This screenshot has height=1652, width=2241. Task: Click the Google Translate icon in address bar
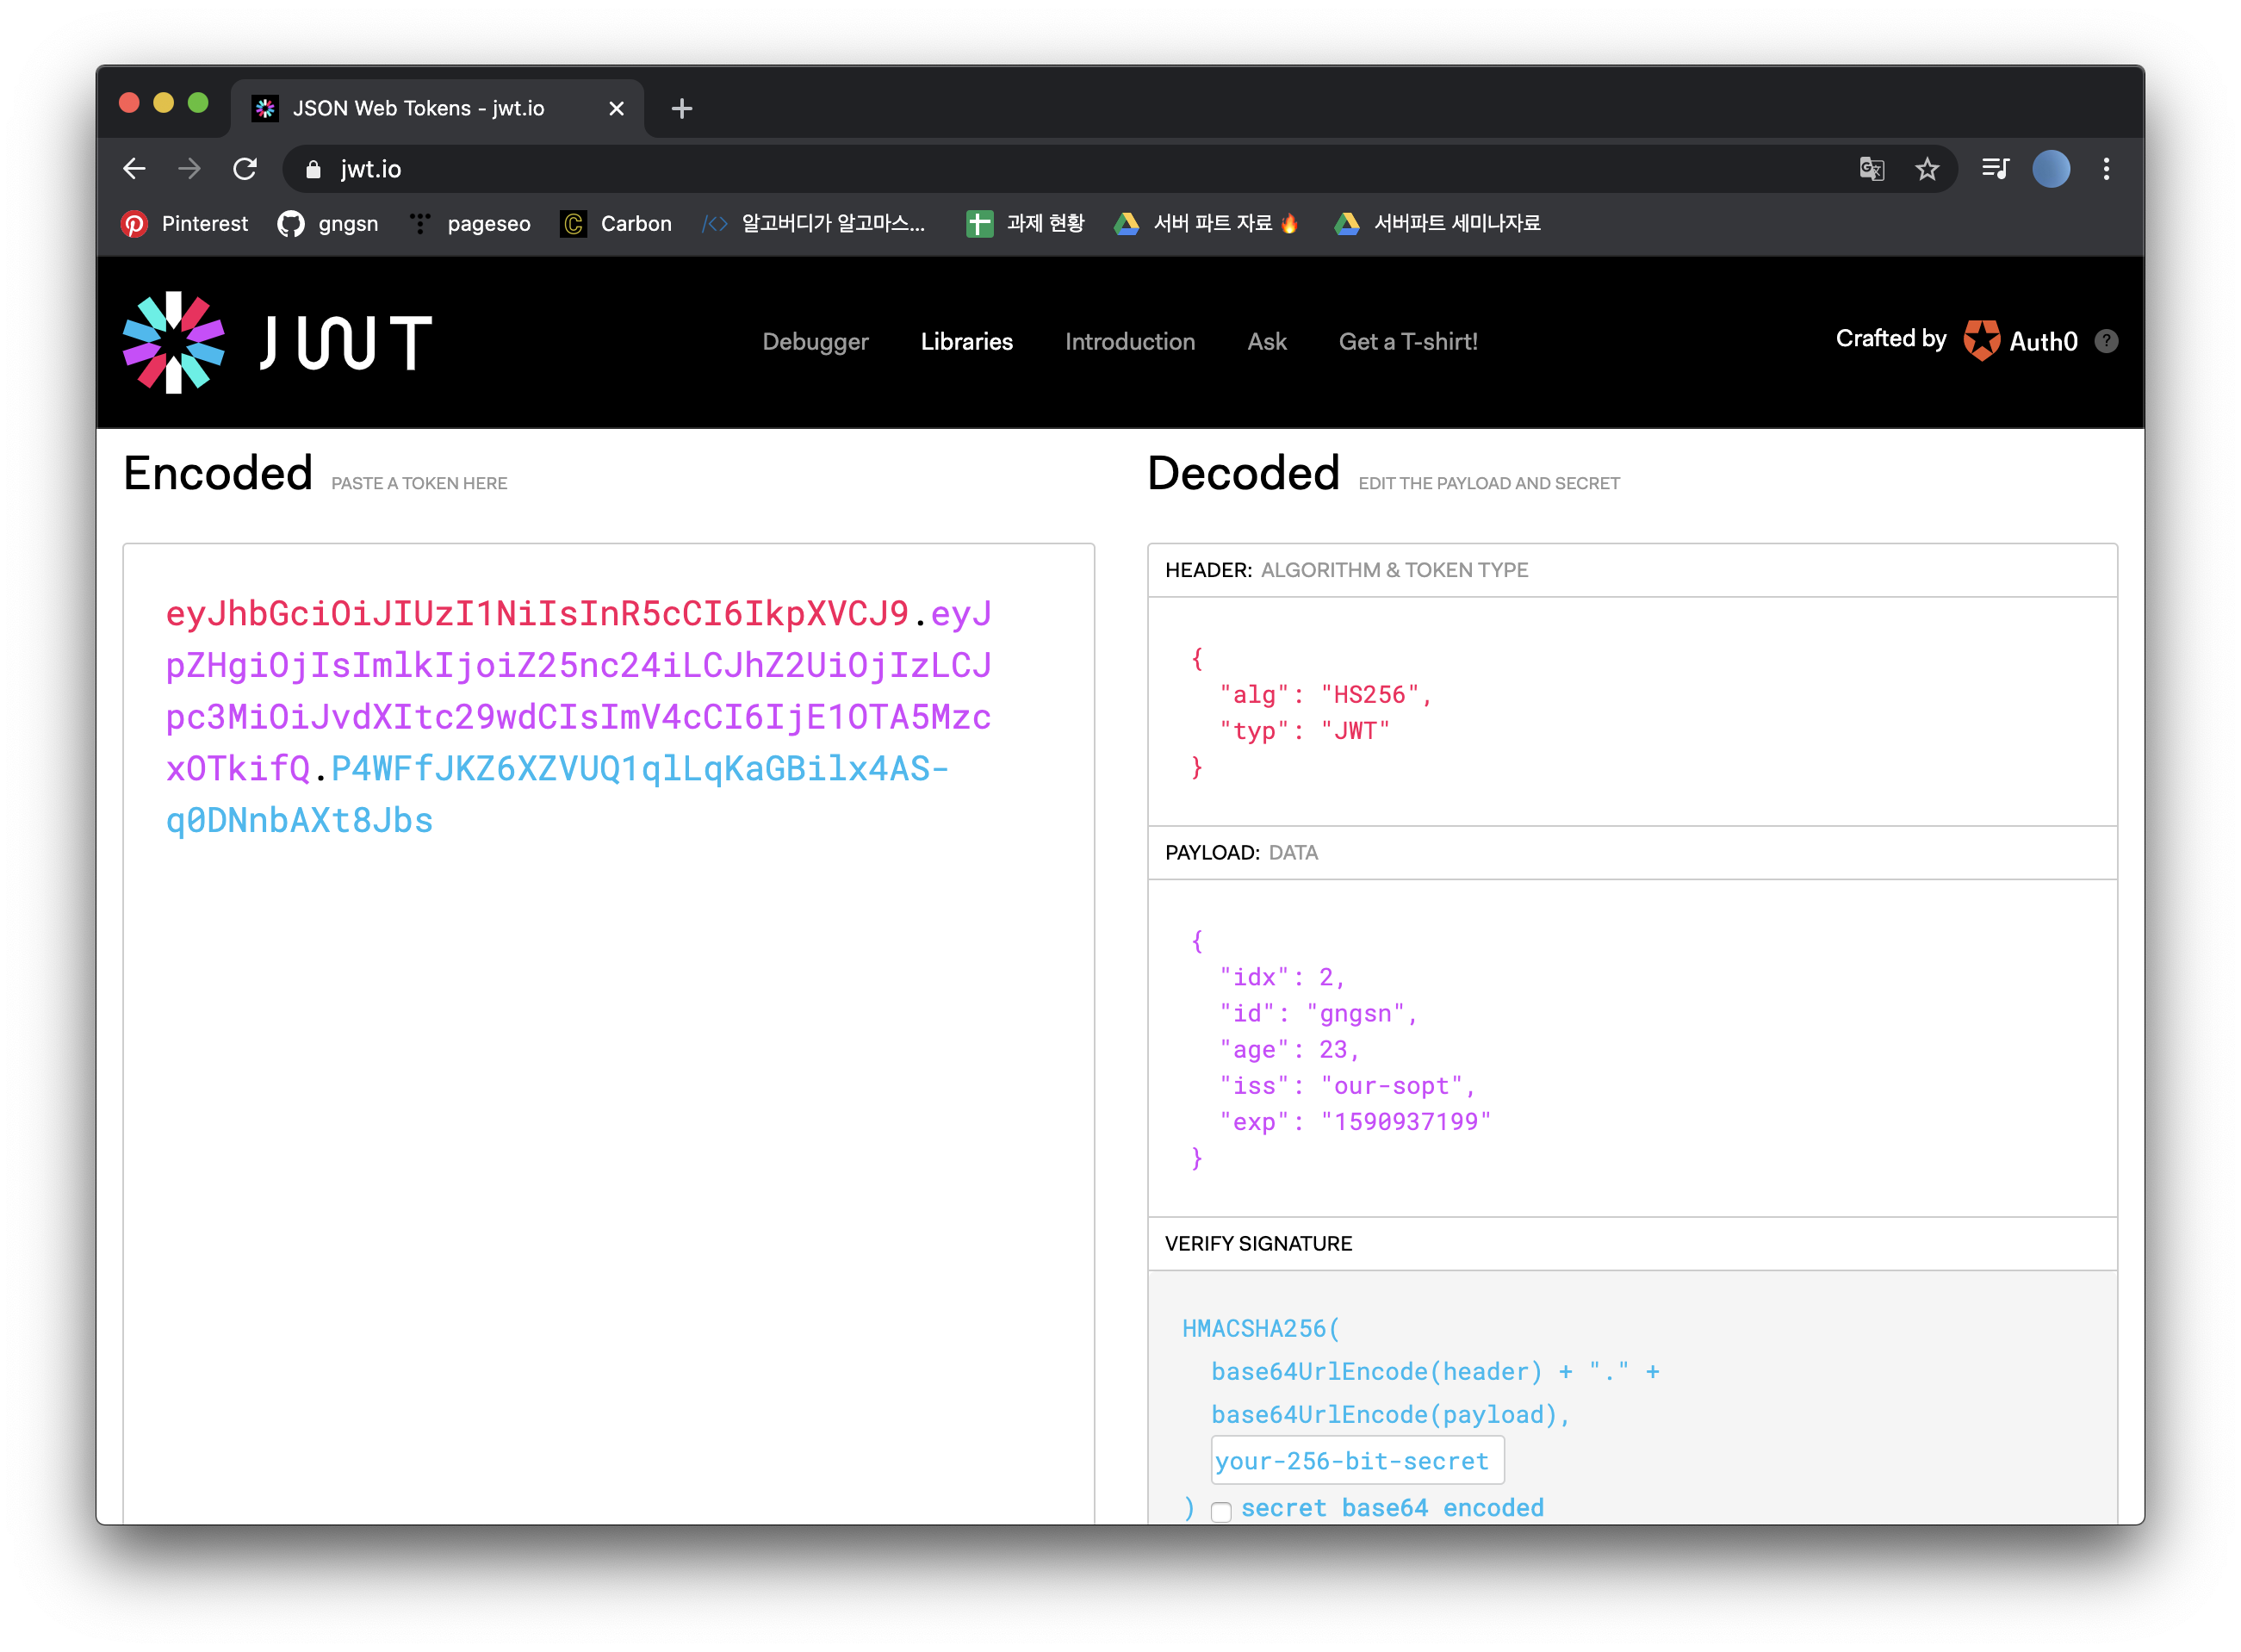click(x=1871, y=169)
